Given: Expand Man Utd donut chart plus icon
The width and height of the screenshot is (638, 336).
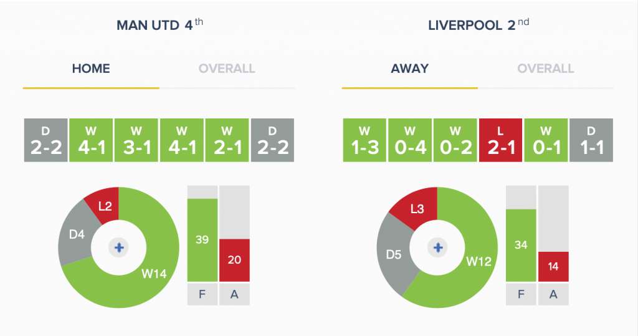Looking at the screenshot, I should (119, 247).
